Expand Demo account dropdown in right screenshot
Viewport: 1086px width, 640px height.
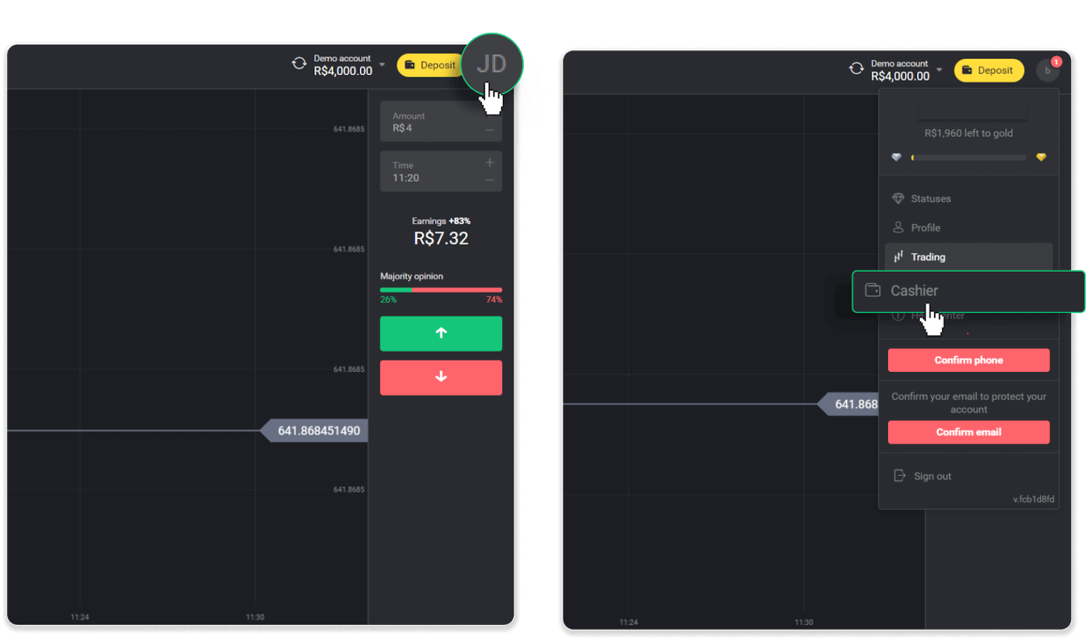point(939,70)
